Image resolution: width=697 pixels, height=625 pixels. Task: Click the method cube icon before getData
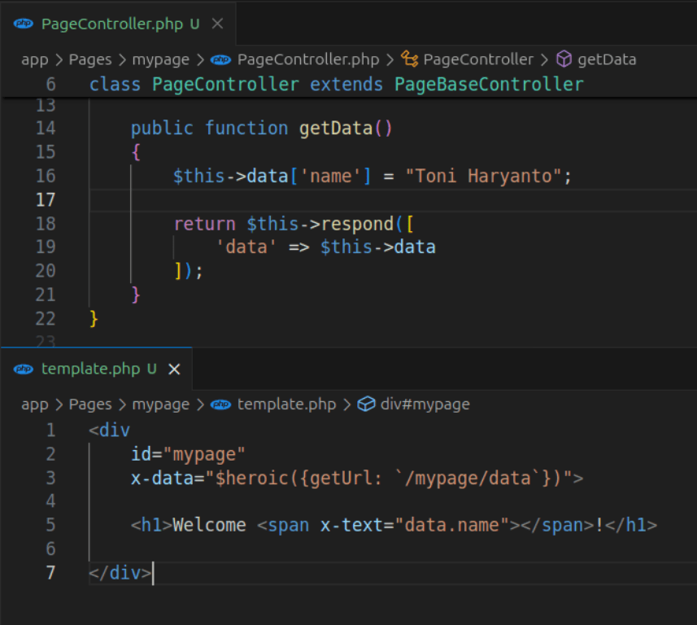(x=564, y=59)
